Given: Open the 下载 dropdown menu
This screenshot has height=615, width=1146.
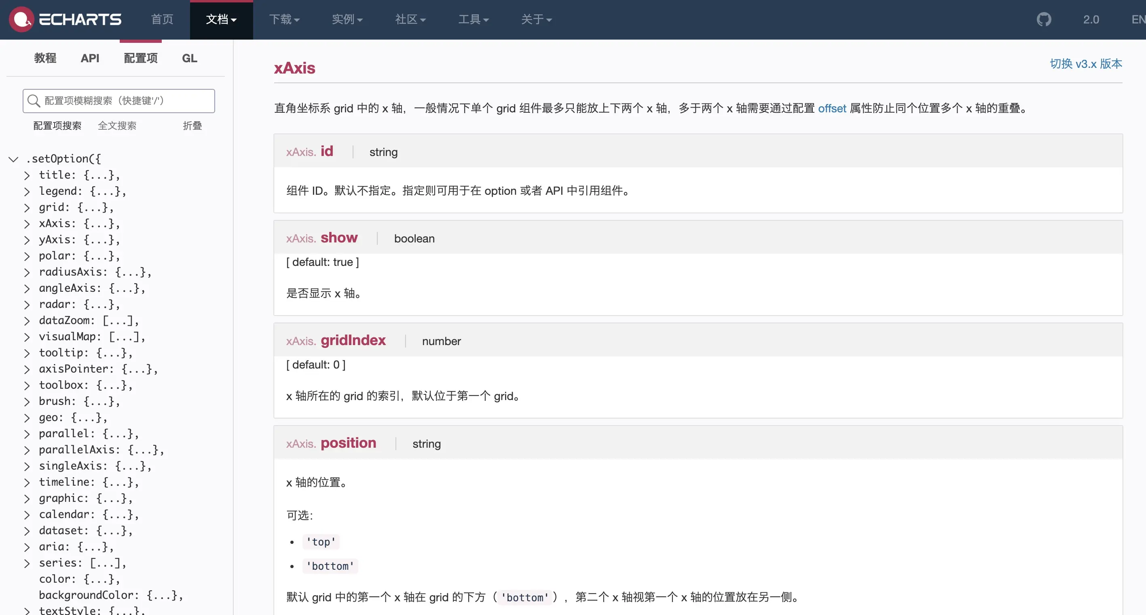Looking at the screenshot, I should tap(284, 19).
